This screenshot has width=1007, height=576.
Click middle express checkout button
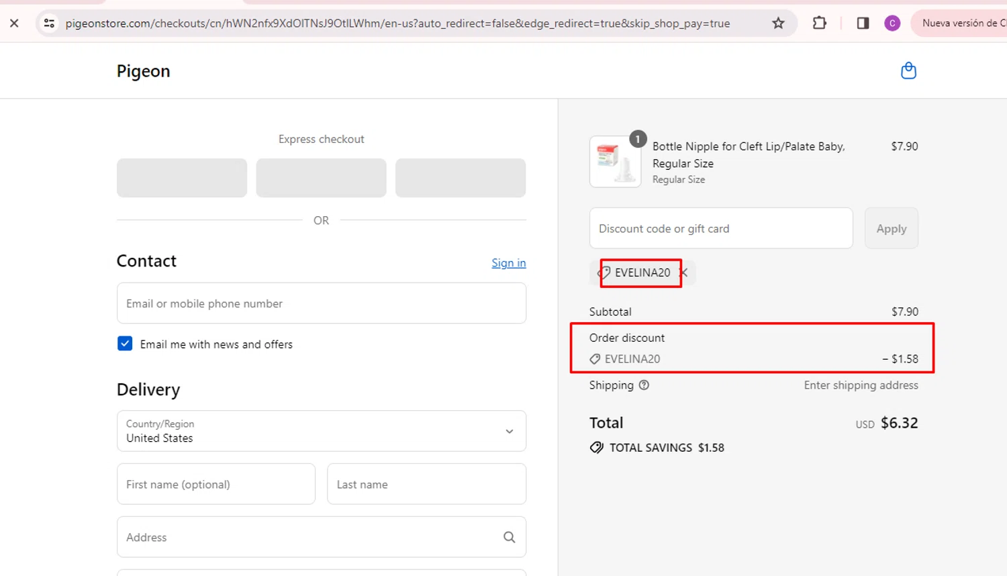[x=321, y=178]
